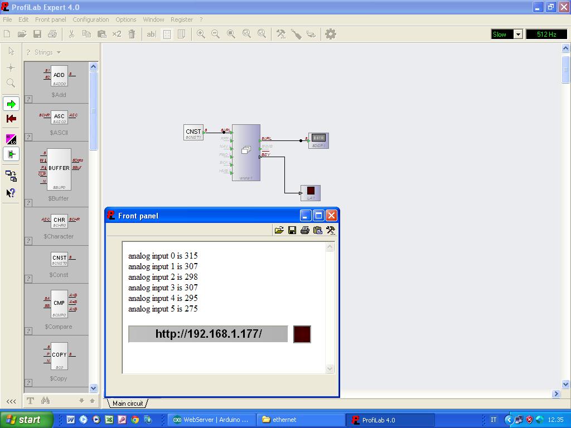This screenshot has width=571, height=428.
Task: Open the Window menu
Action: click(x=153, y=20)
